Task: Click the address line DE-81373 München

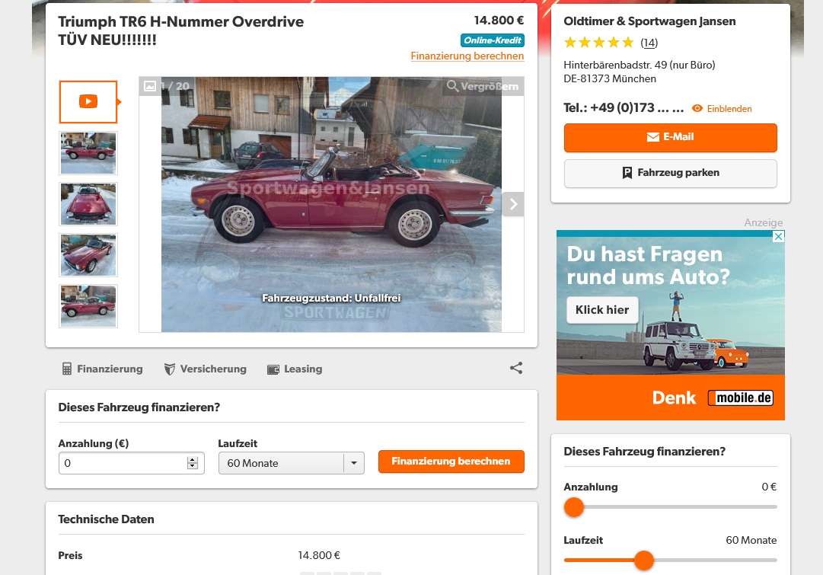Action: click(610, 78)
